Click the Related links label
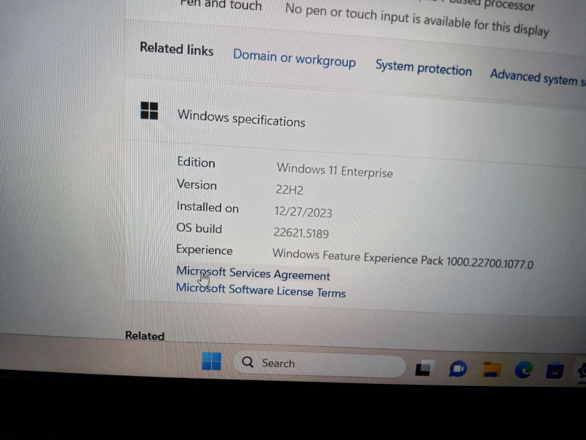The image size is (586, 440). click(x=177, y=49)
